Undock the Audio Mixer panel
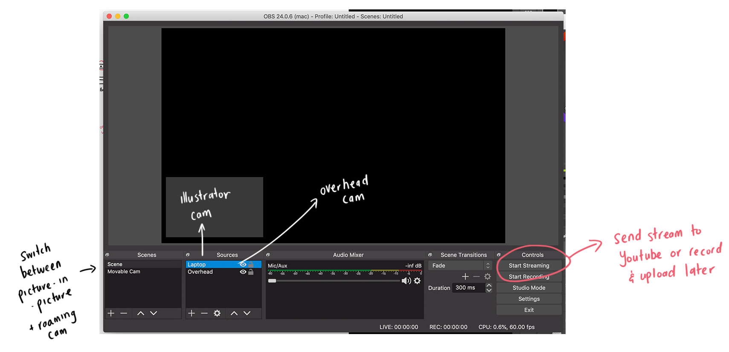Viewport: 729px width, 352px height. [268, 255]
